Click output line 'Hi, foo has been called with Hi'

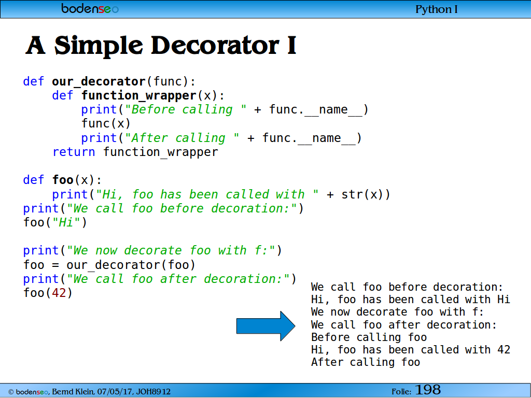(411, 300)
